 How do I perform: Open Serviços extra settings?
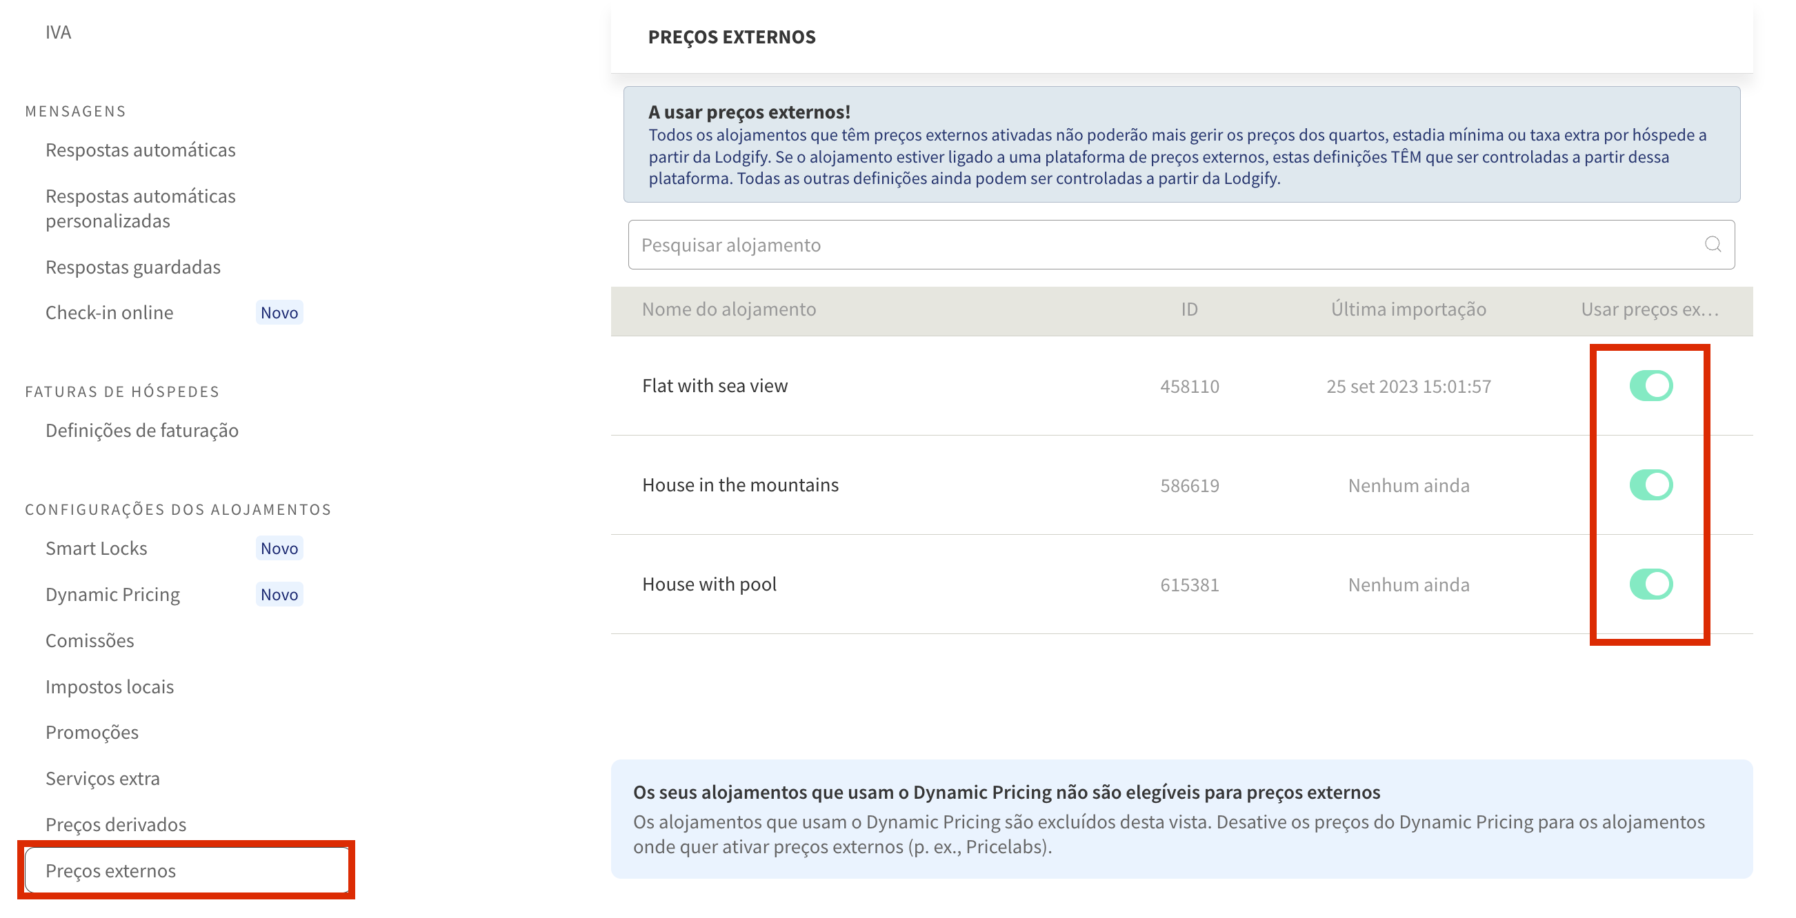[x=103, y=778]
